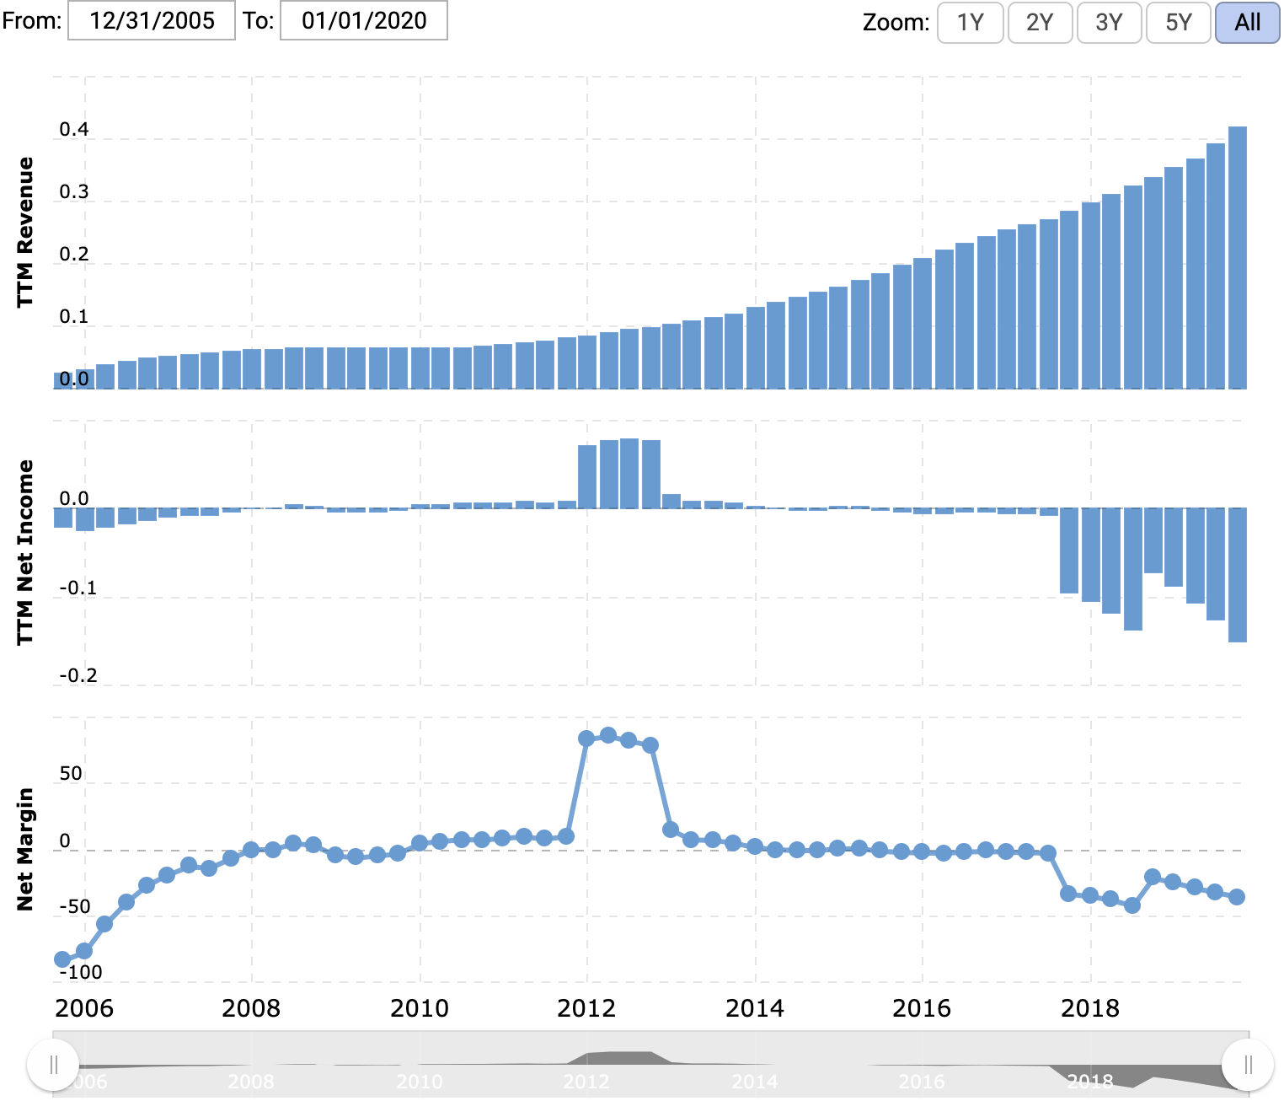Click the 2012 label on the main x-axis
This screenshot has width=1284, height=1101.
click(x=586, y=1007)
